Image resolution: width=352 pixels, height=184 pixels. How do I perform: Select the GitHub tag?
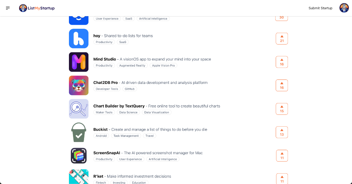click(129, 89)
